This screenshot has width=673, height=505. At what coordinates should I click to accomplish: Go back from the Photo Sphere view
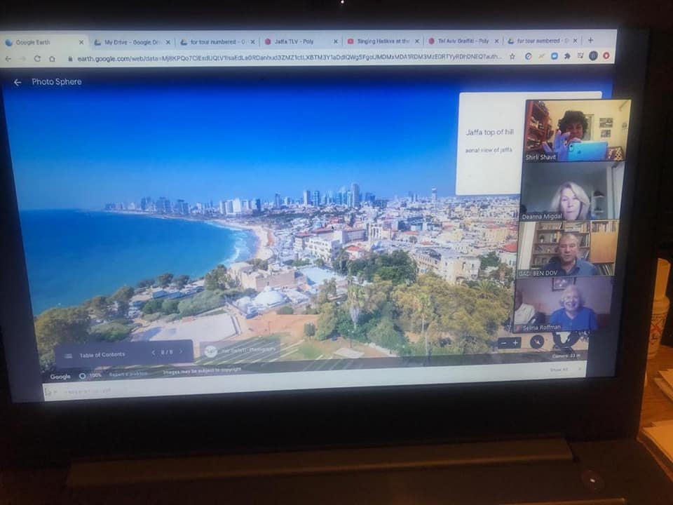[x=17, y=83]
